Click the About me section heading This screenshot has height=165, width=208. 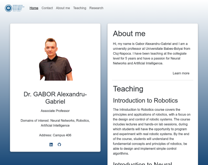click(x=129, y=33)
